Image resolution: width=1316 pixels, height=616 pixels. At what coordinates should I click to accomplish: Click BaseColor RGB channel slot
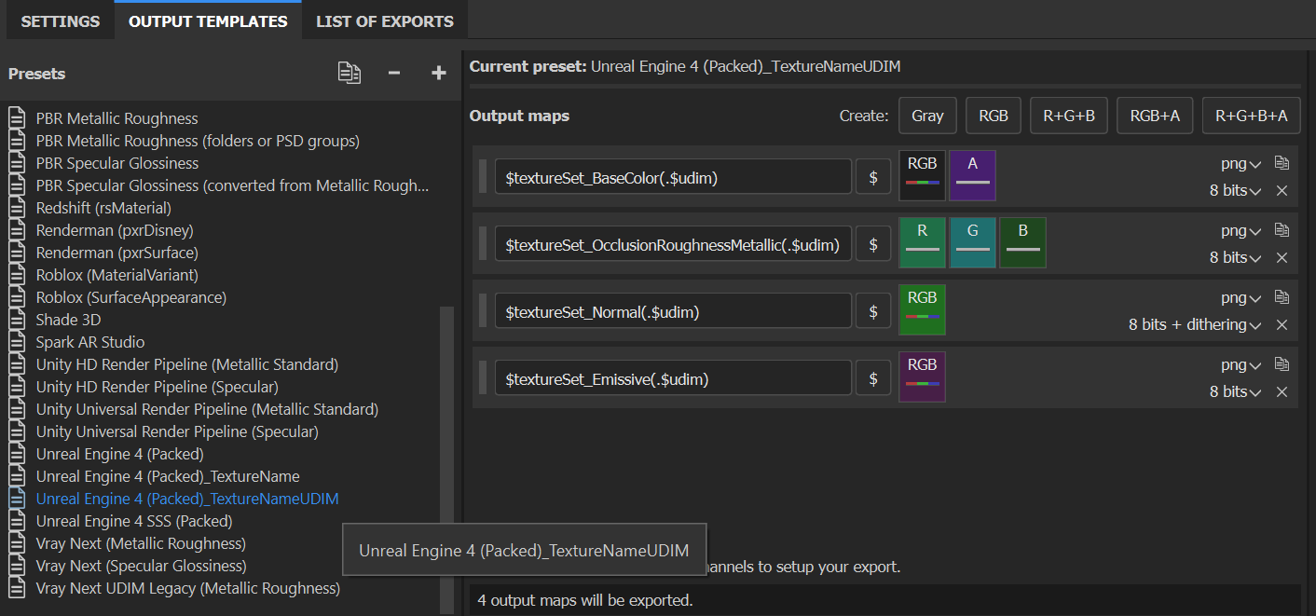pos(923,176)
